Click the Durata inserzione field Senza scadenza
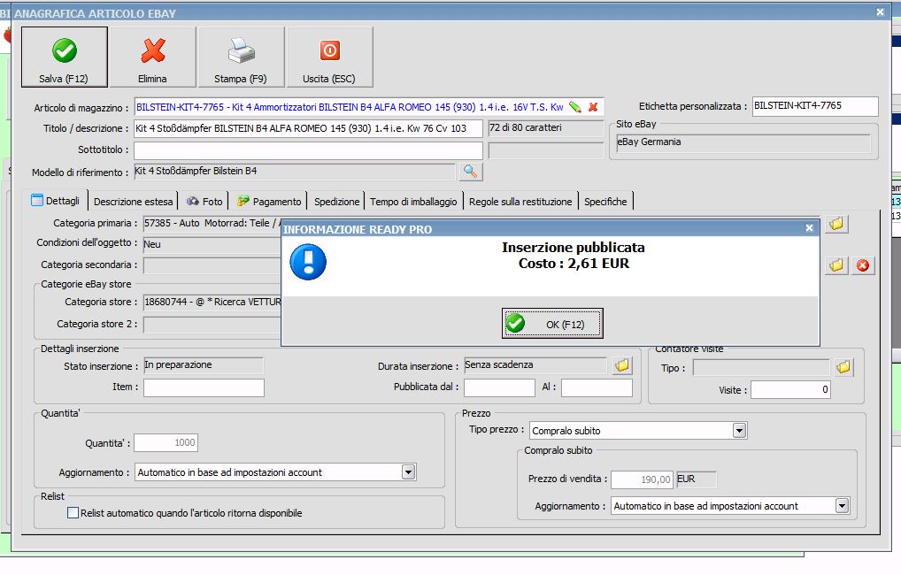The height and width of the screenshot is (575, 901). 535,365
